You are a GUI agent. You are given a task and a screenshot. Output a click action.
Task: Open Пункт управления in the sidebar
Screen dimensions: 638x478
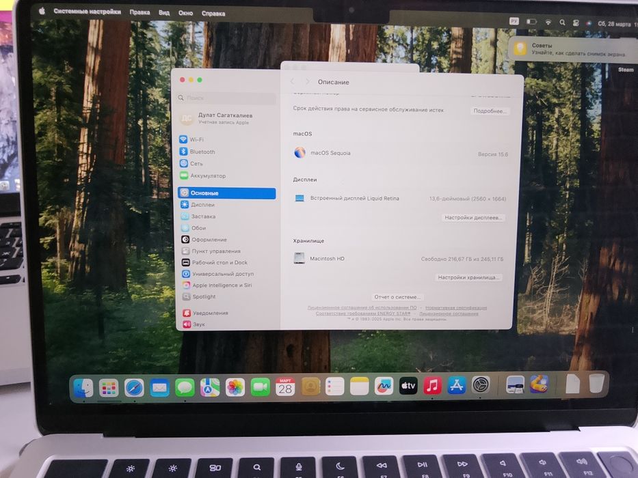coord(211,251)
